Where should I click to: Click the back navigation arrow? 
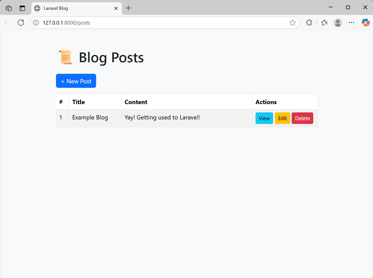point(7,23)
